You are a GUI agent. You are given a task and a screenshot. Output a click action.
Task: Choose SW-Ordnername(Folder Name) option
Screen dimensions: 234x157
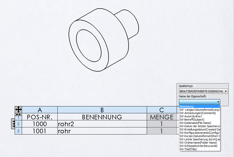pyautogui.click(x=200, y=143)
